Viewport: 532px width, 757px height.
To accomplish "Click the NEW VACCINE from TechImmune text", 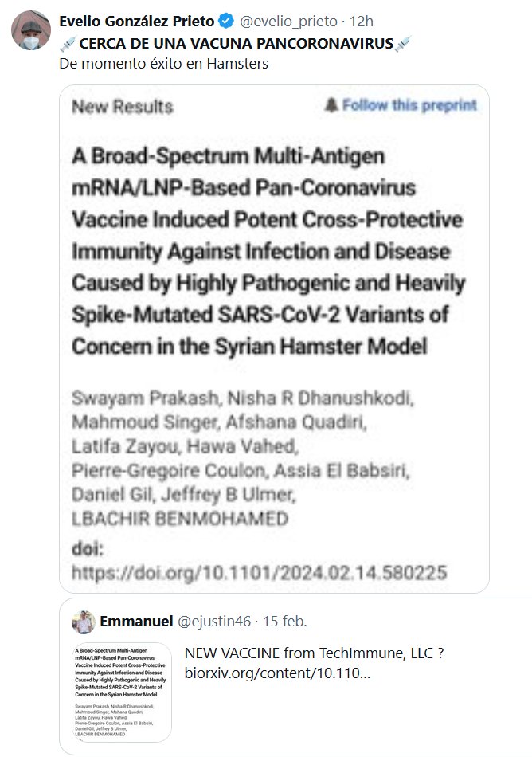I will pyautogui.click(x=314, y=654).
